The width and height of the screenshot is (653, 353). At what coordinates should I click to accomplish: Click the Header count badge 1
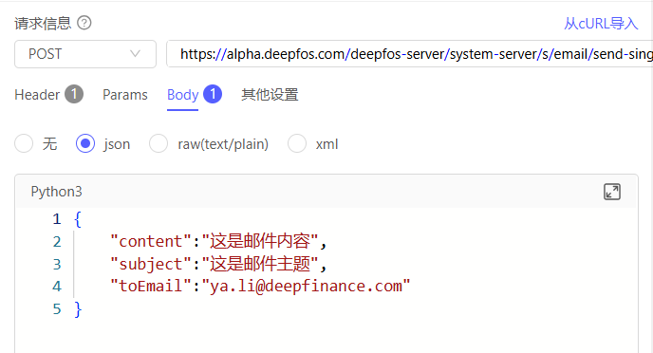tap(74, 94)
